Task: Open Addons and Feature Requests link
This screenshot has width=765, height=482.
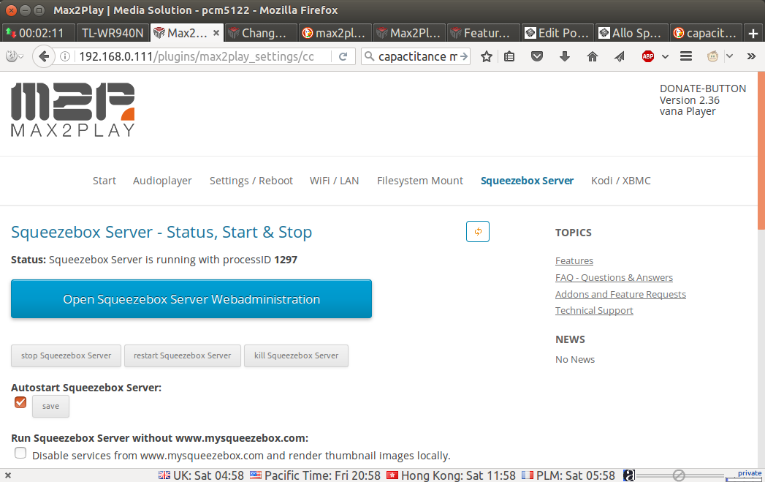Action: coord(620,294)
